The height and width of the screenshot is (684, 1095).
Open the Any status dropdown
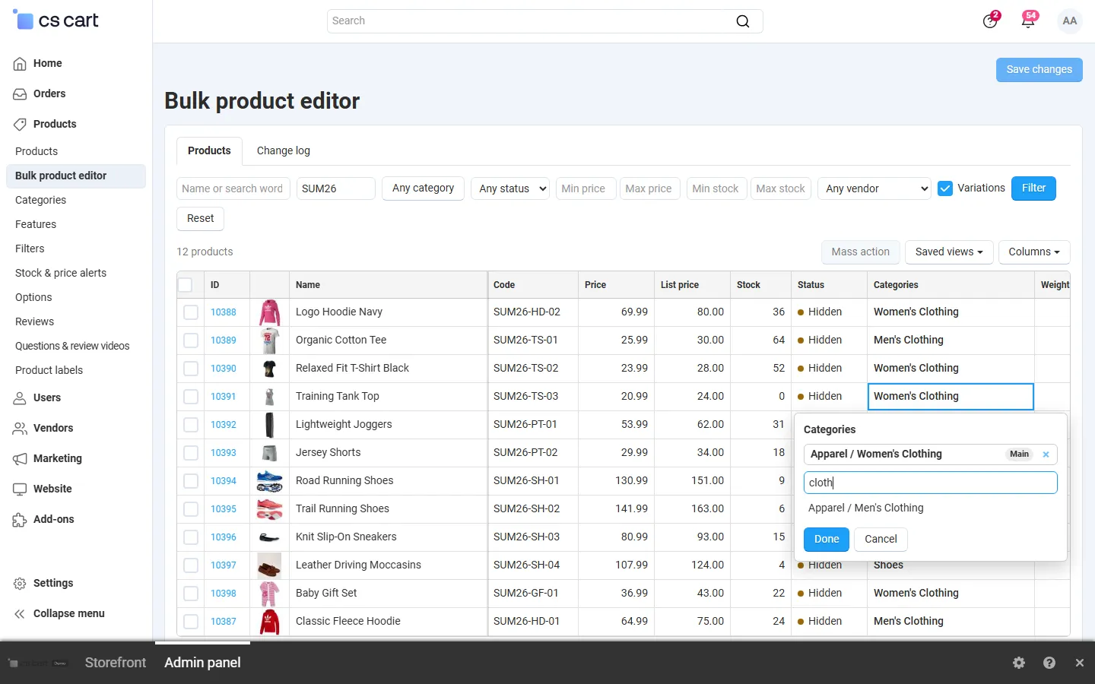coord(511,188)
